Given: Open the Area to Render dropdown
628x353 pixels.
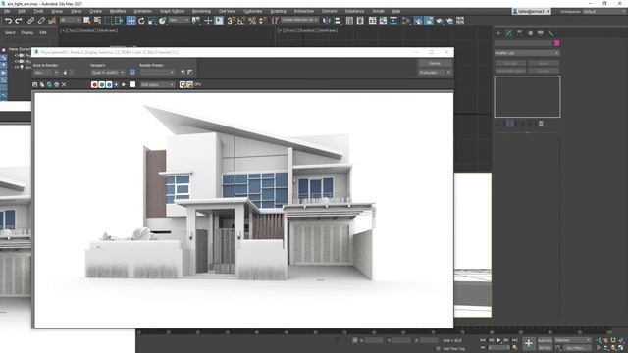Looking at the screenshot, I should pyautogui.click(x=46, y=73).
